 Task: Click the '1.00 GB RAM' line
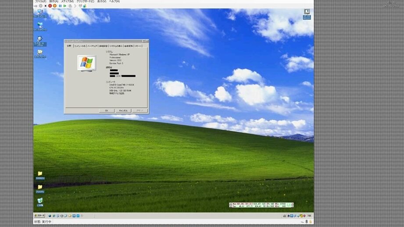click(120, 91)
